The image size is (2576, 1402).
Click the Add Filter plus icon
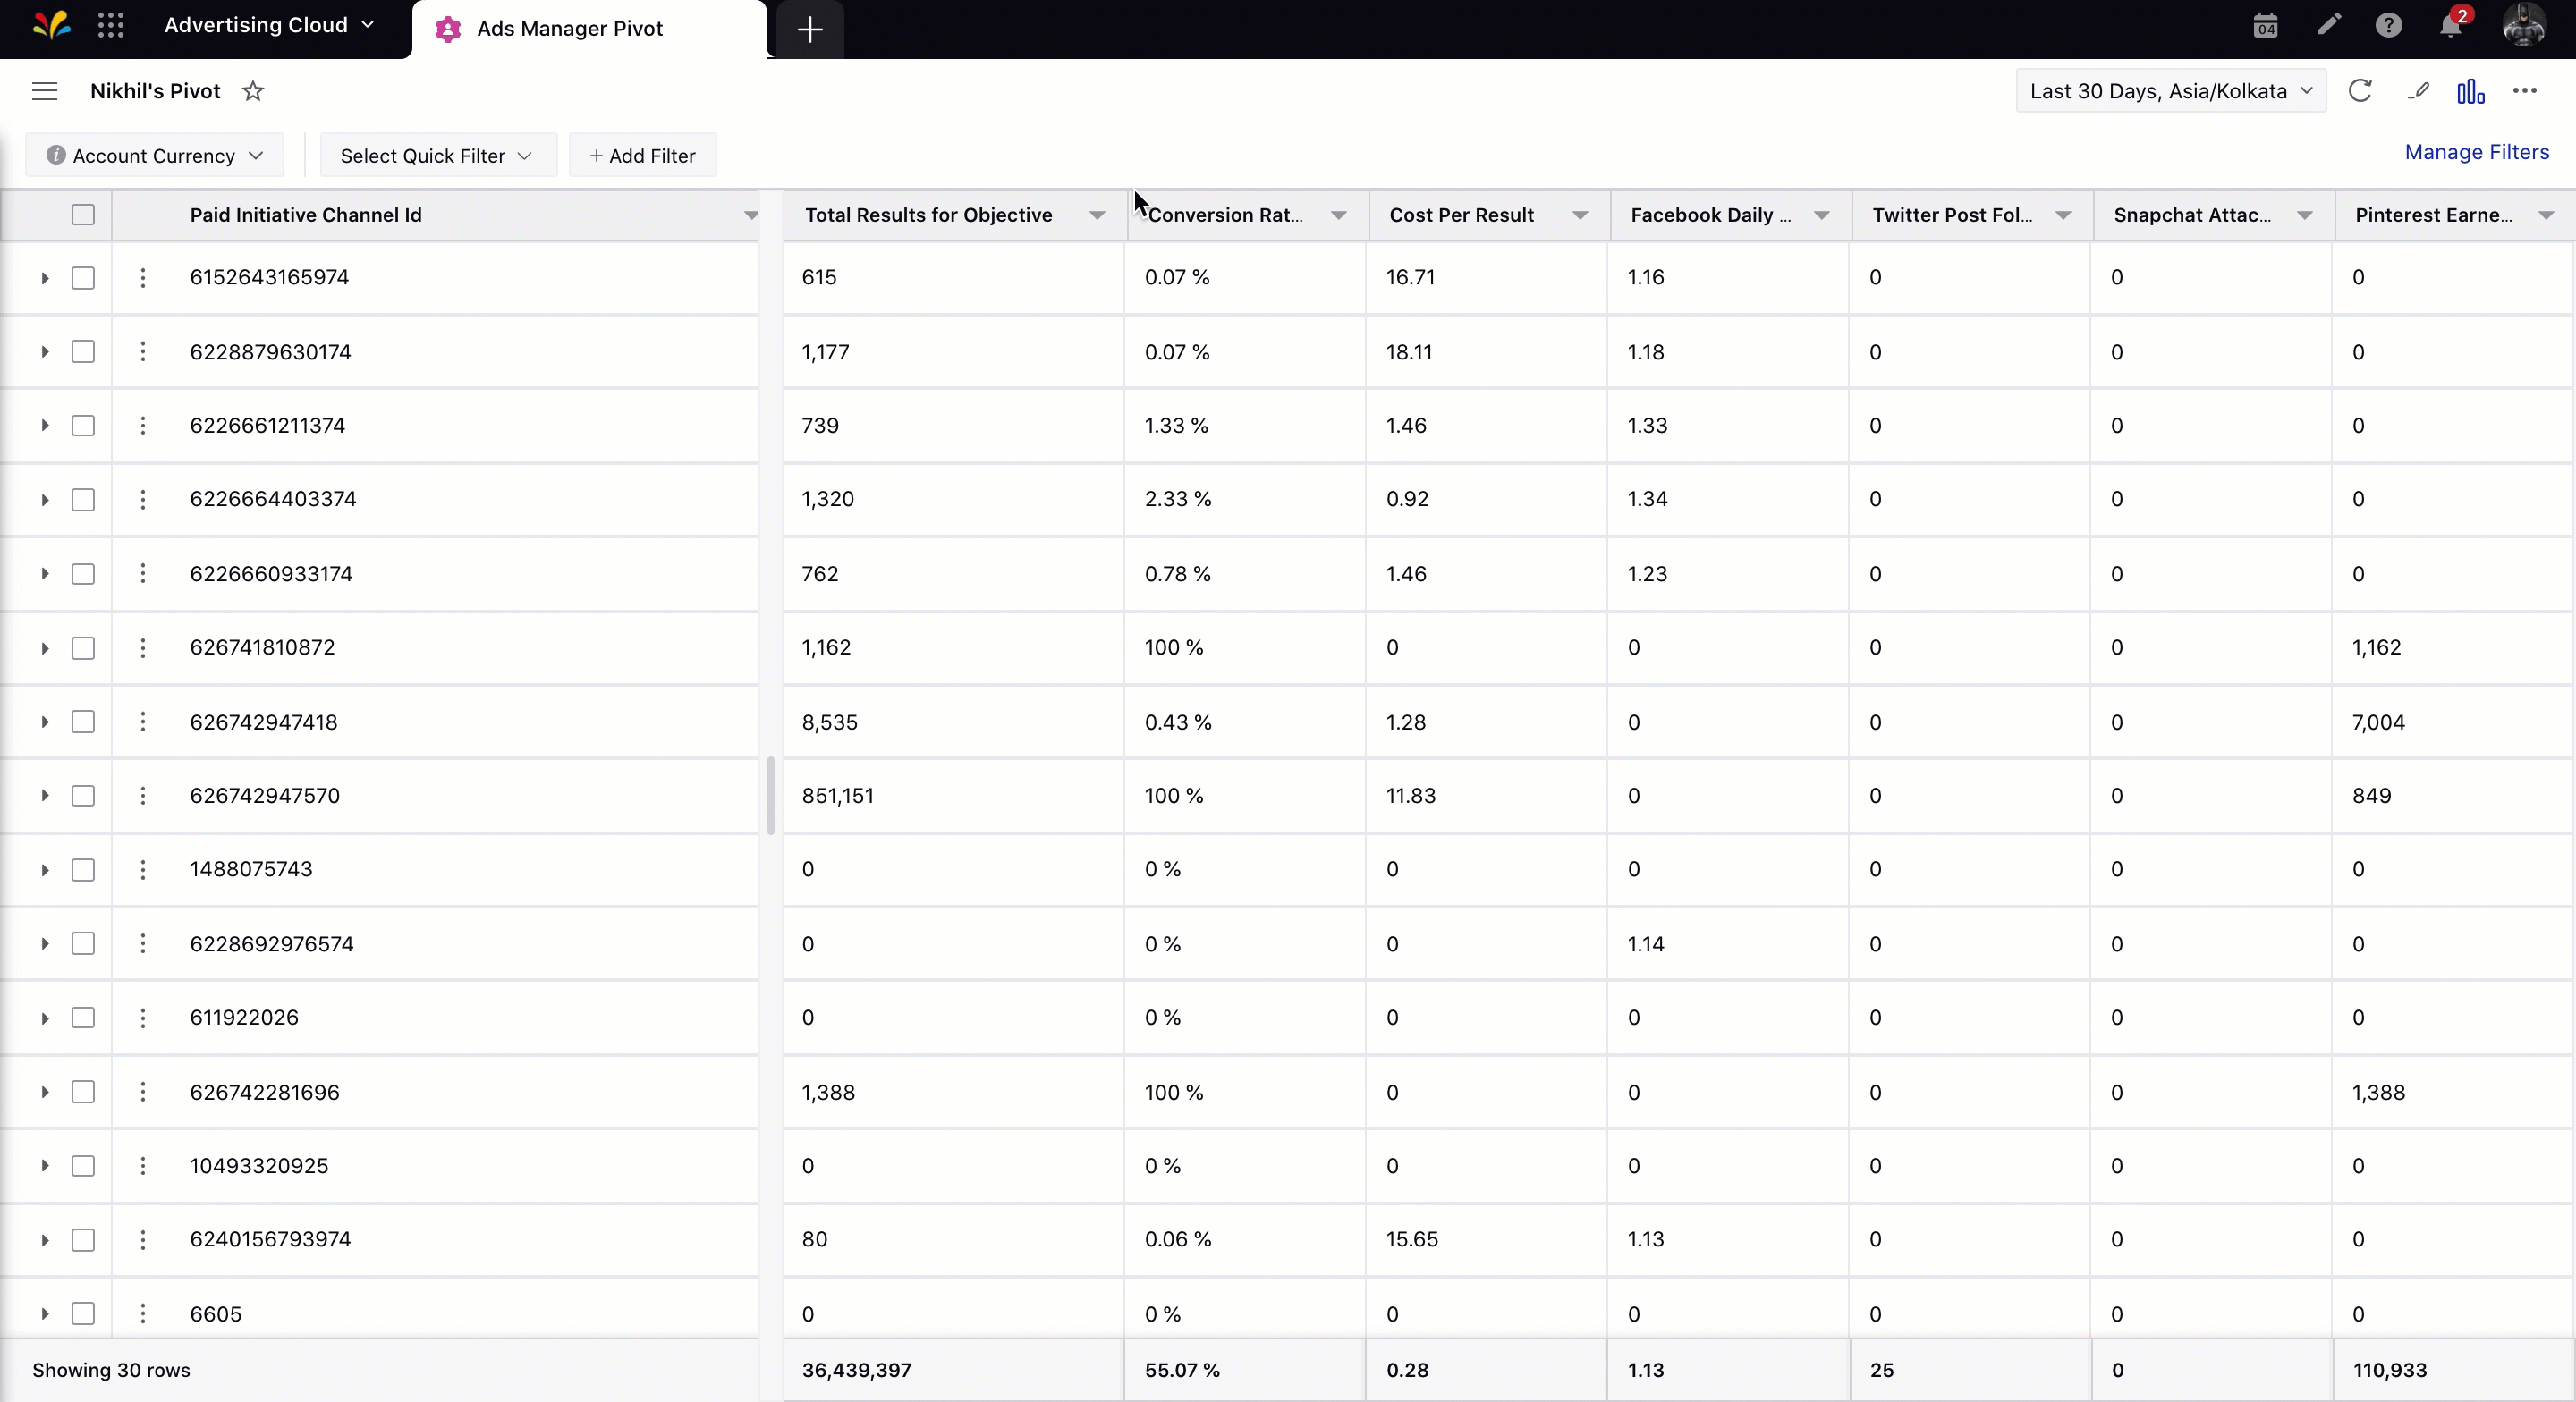click(x=596, y=156)
